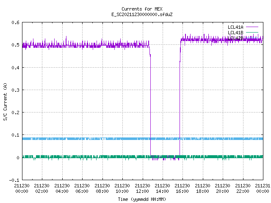Click the LCL42B legend label

click(x=235, y=38)
